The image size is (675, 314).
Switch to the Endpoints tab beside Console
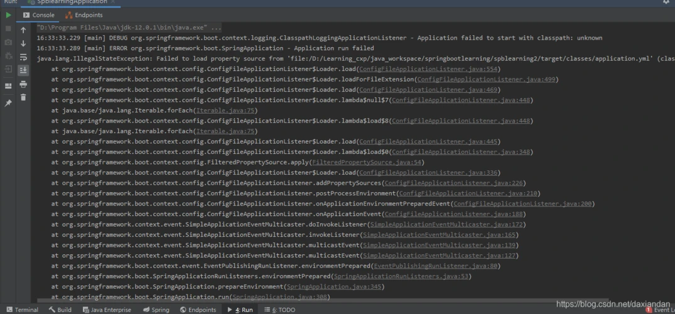coord(84,15)
